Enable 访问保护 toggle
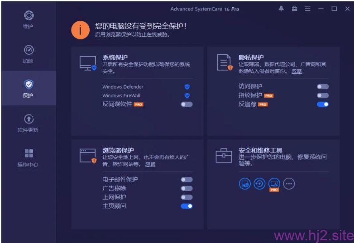 click(x=323, y=86)
